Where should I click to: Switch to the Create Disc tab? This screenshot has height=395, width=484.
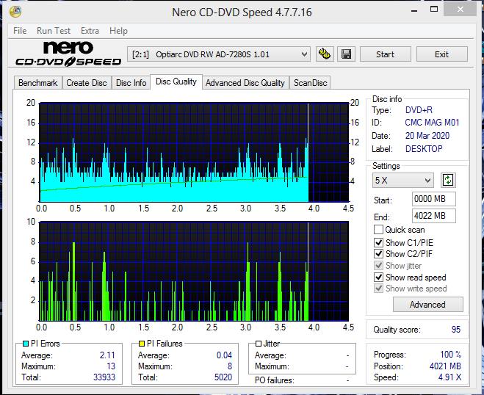pos(87,83)
